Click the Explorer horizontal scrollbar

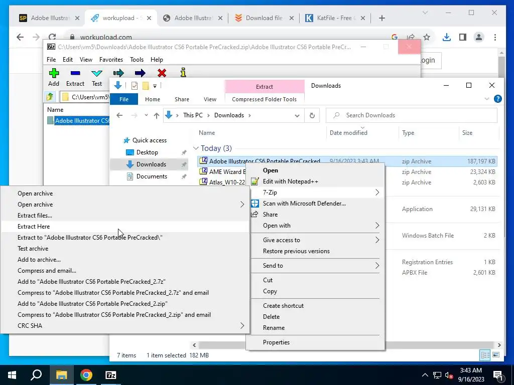click(x=346, y=345)
